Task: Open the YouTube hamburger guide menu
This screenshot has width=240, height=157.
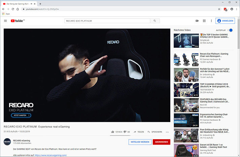Action: click(5, 21)
